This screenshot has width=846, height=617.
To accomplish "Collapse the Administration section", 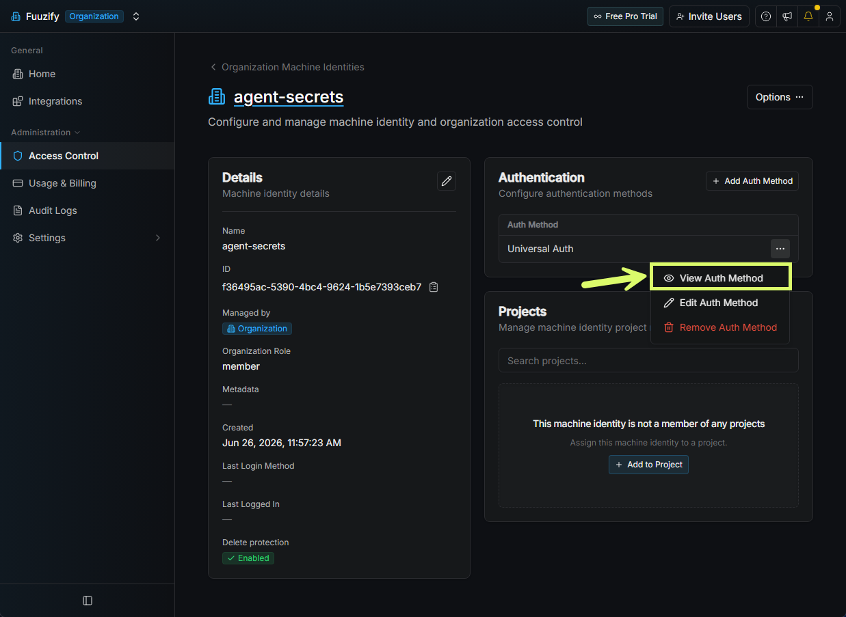I will [45, 133].
